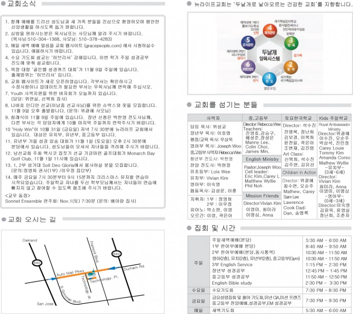Click the church building icon on the map

pos(91,273)
